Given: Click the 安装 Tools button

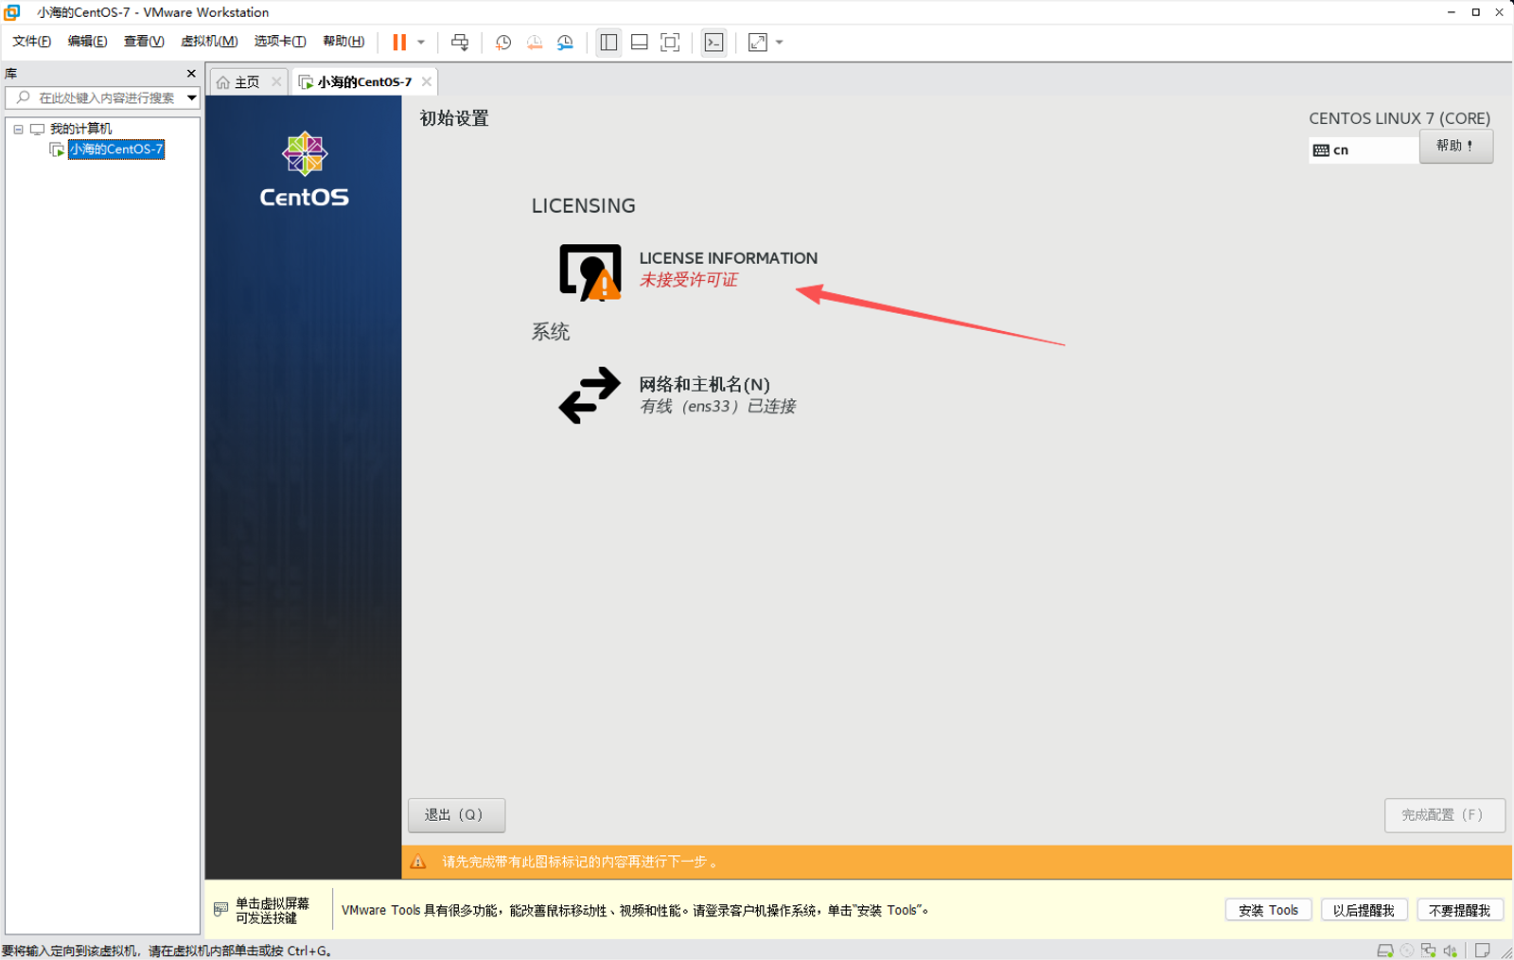Looking at the screenshot, I should tap(1268, 910).
